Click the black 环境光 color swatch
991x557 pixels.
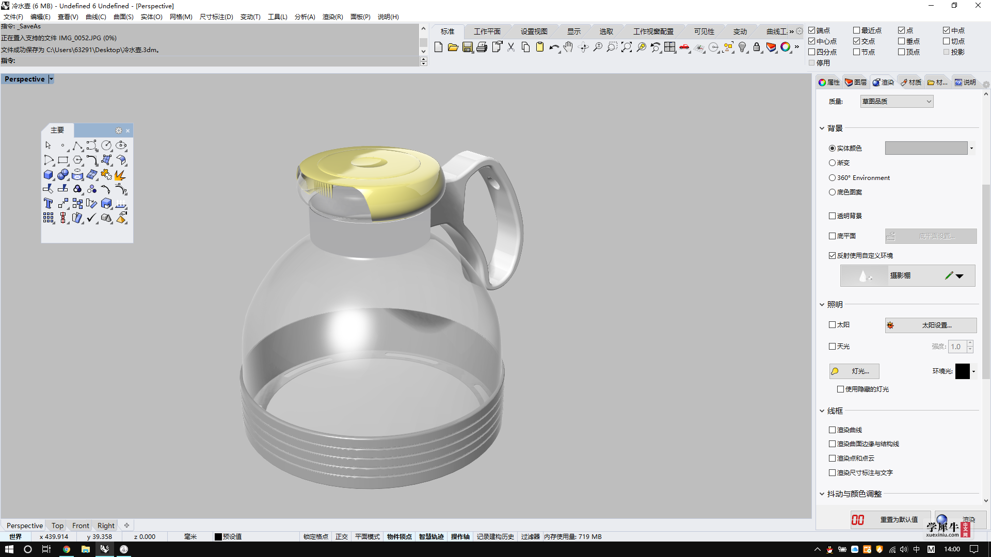click(963, 371)
